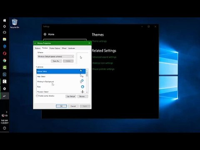Launch Google Chrome from the taskbar

(5, 60)
